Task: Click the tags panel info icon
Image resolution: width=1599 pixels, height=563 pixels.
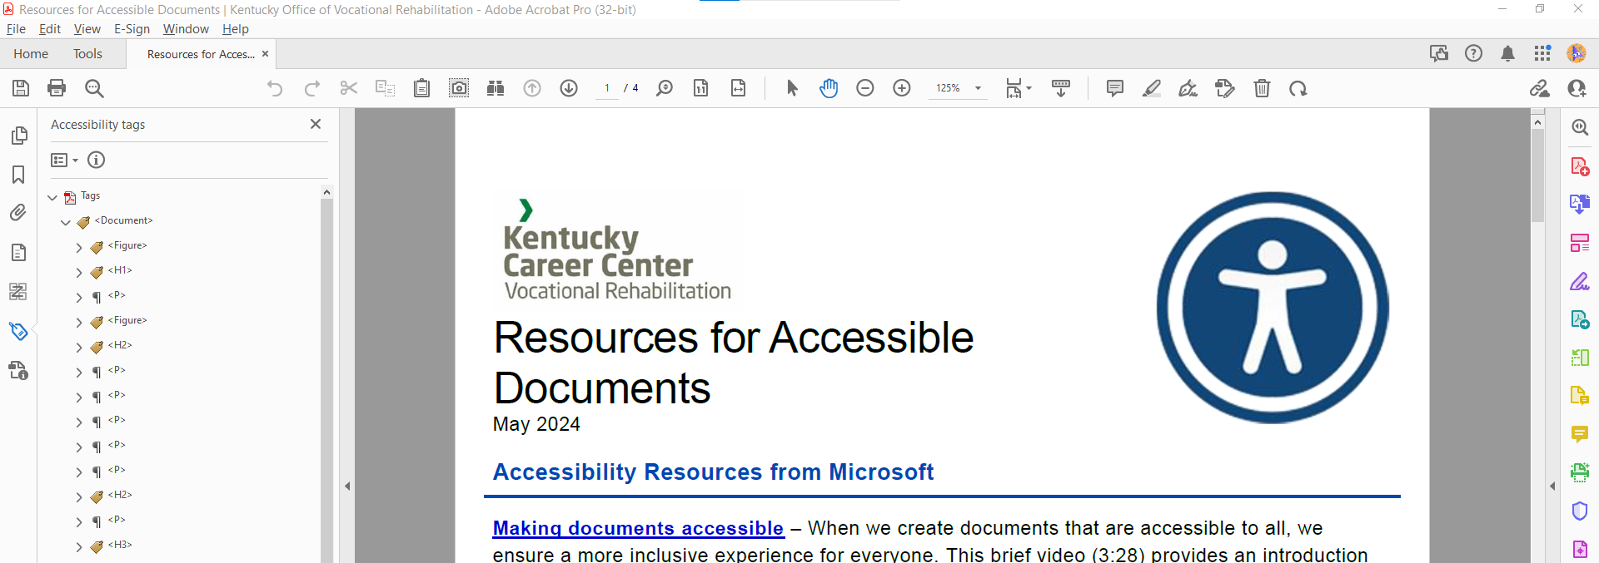Action: [x=97, y=160]
